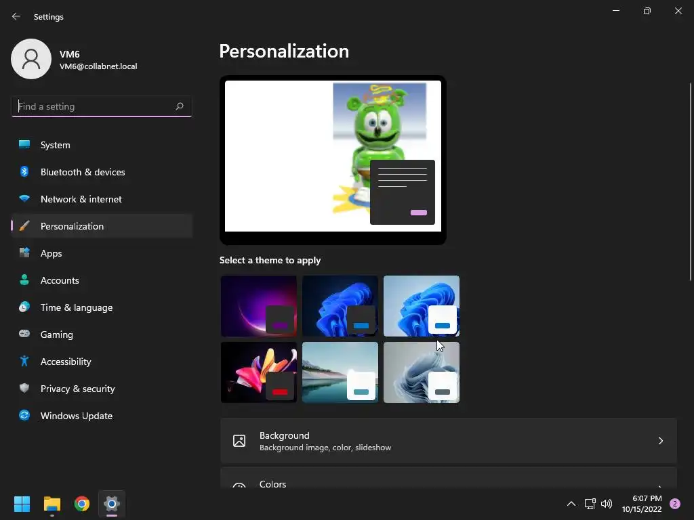The width and height of the screenshot is (694, 520).
Task: Click the Accounts person icon in sidebar
Action: pyautogui.click(x=24, y=280)
